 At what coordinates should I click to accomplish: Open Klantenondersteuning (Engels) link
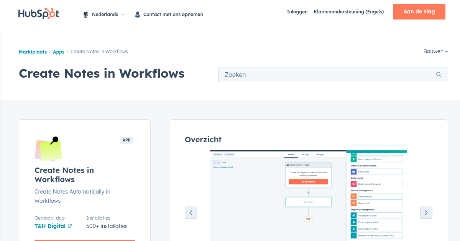349,12
